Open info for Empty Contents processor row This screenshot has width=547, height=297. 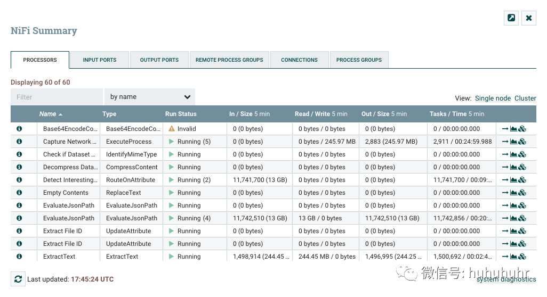coord(19,192)
